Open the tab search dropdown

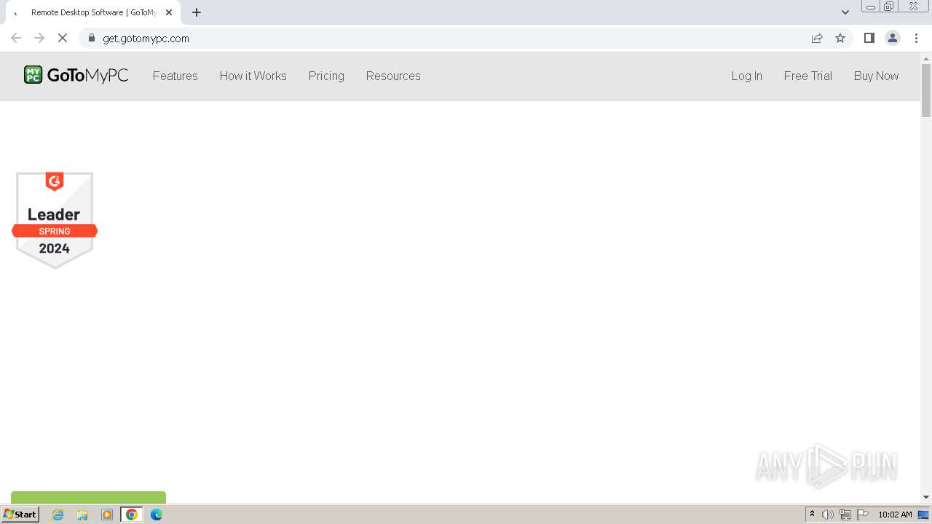click(x=845, y=12)
